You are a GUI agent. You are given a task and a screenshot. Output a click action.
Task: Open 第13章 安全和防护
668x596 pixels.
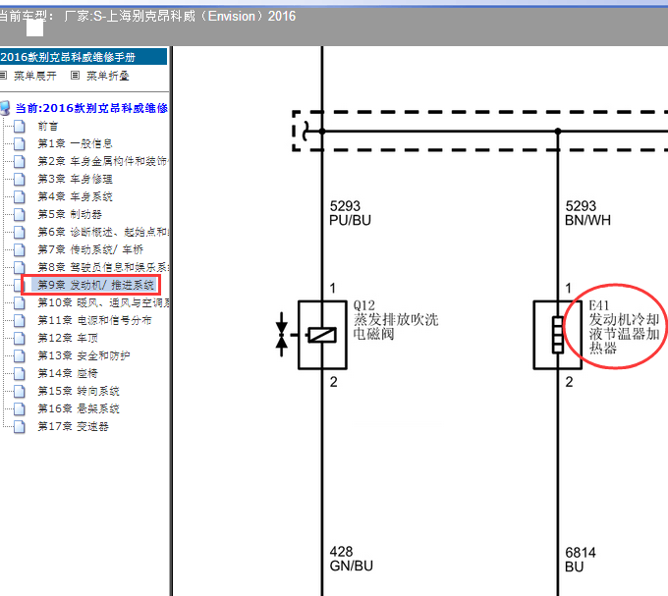[x=83, y=355]
